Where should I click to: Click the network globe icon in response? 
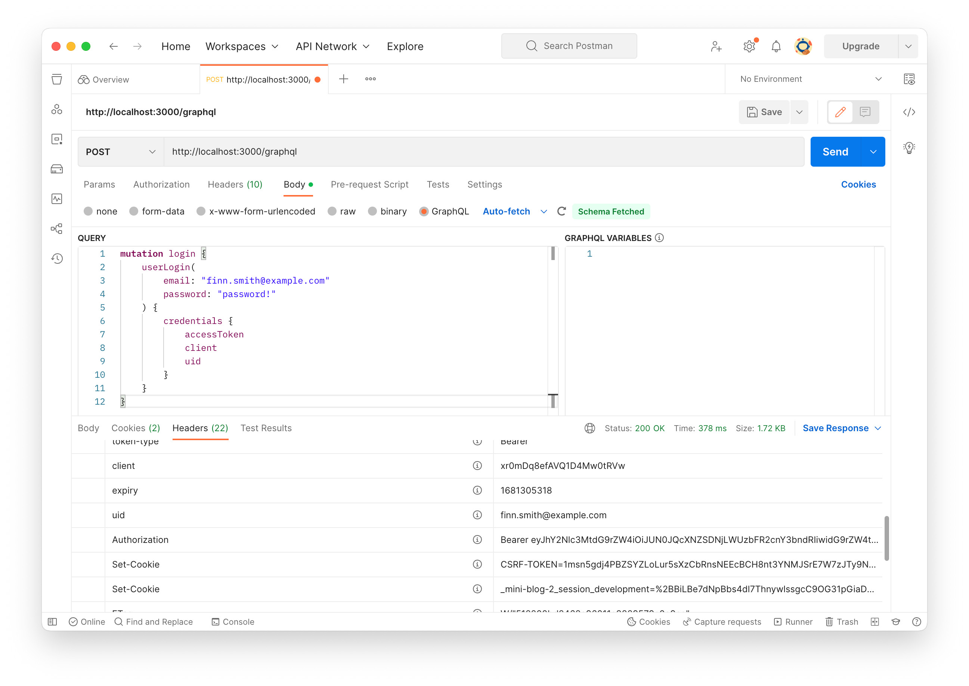[x=589, y=428]
